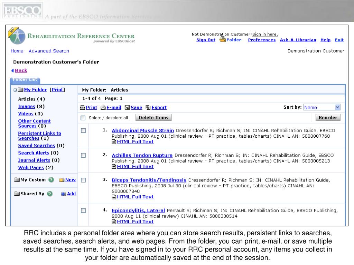
Task: Click the My Folder link
Action: [x=36, y=90]
